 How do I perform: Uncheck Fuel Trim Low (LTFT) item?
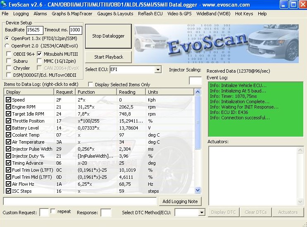(8, 170)
